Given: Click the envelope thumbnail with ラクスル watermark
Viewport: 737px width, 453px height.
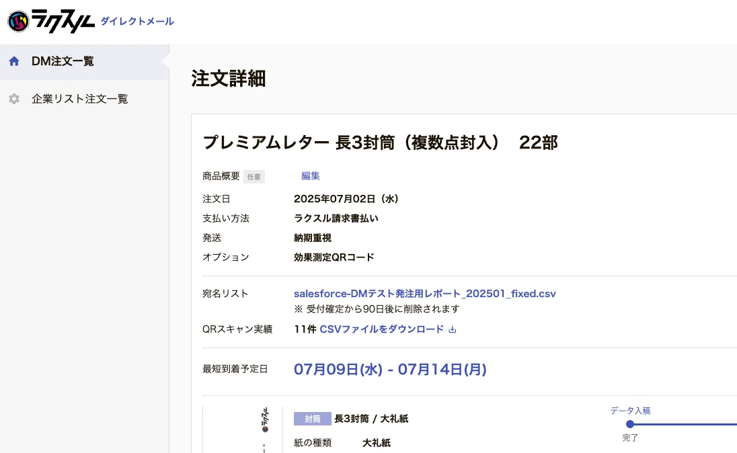Looking at the screenshot, I should (x=266, y=425).
